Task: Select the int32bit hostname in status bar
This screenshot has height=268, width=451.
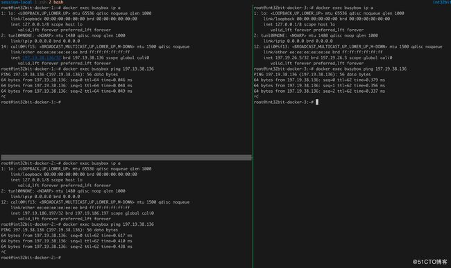Action: [x=442, y=2]
